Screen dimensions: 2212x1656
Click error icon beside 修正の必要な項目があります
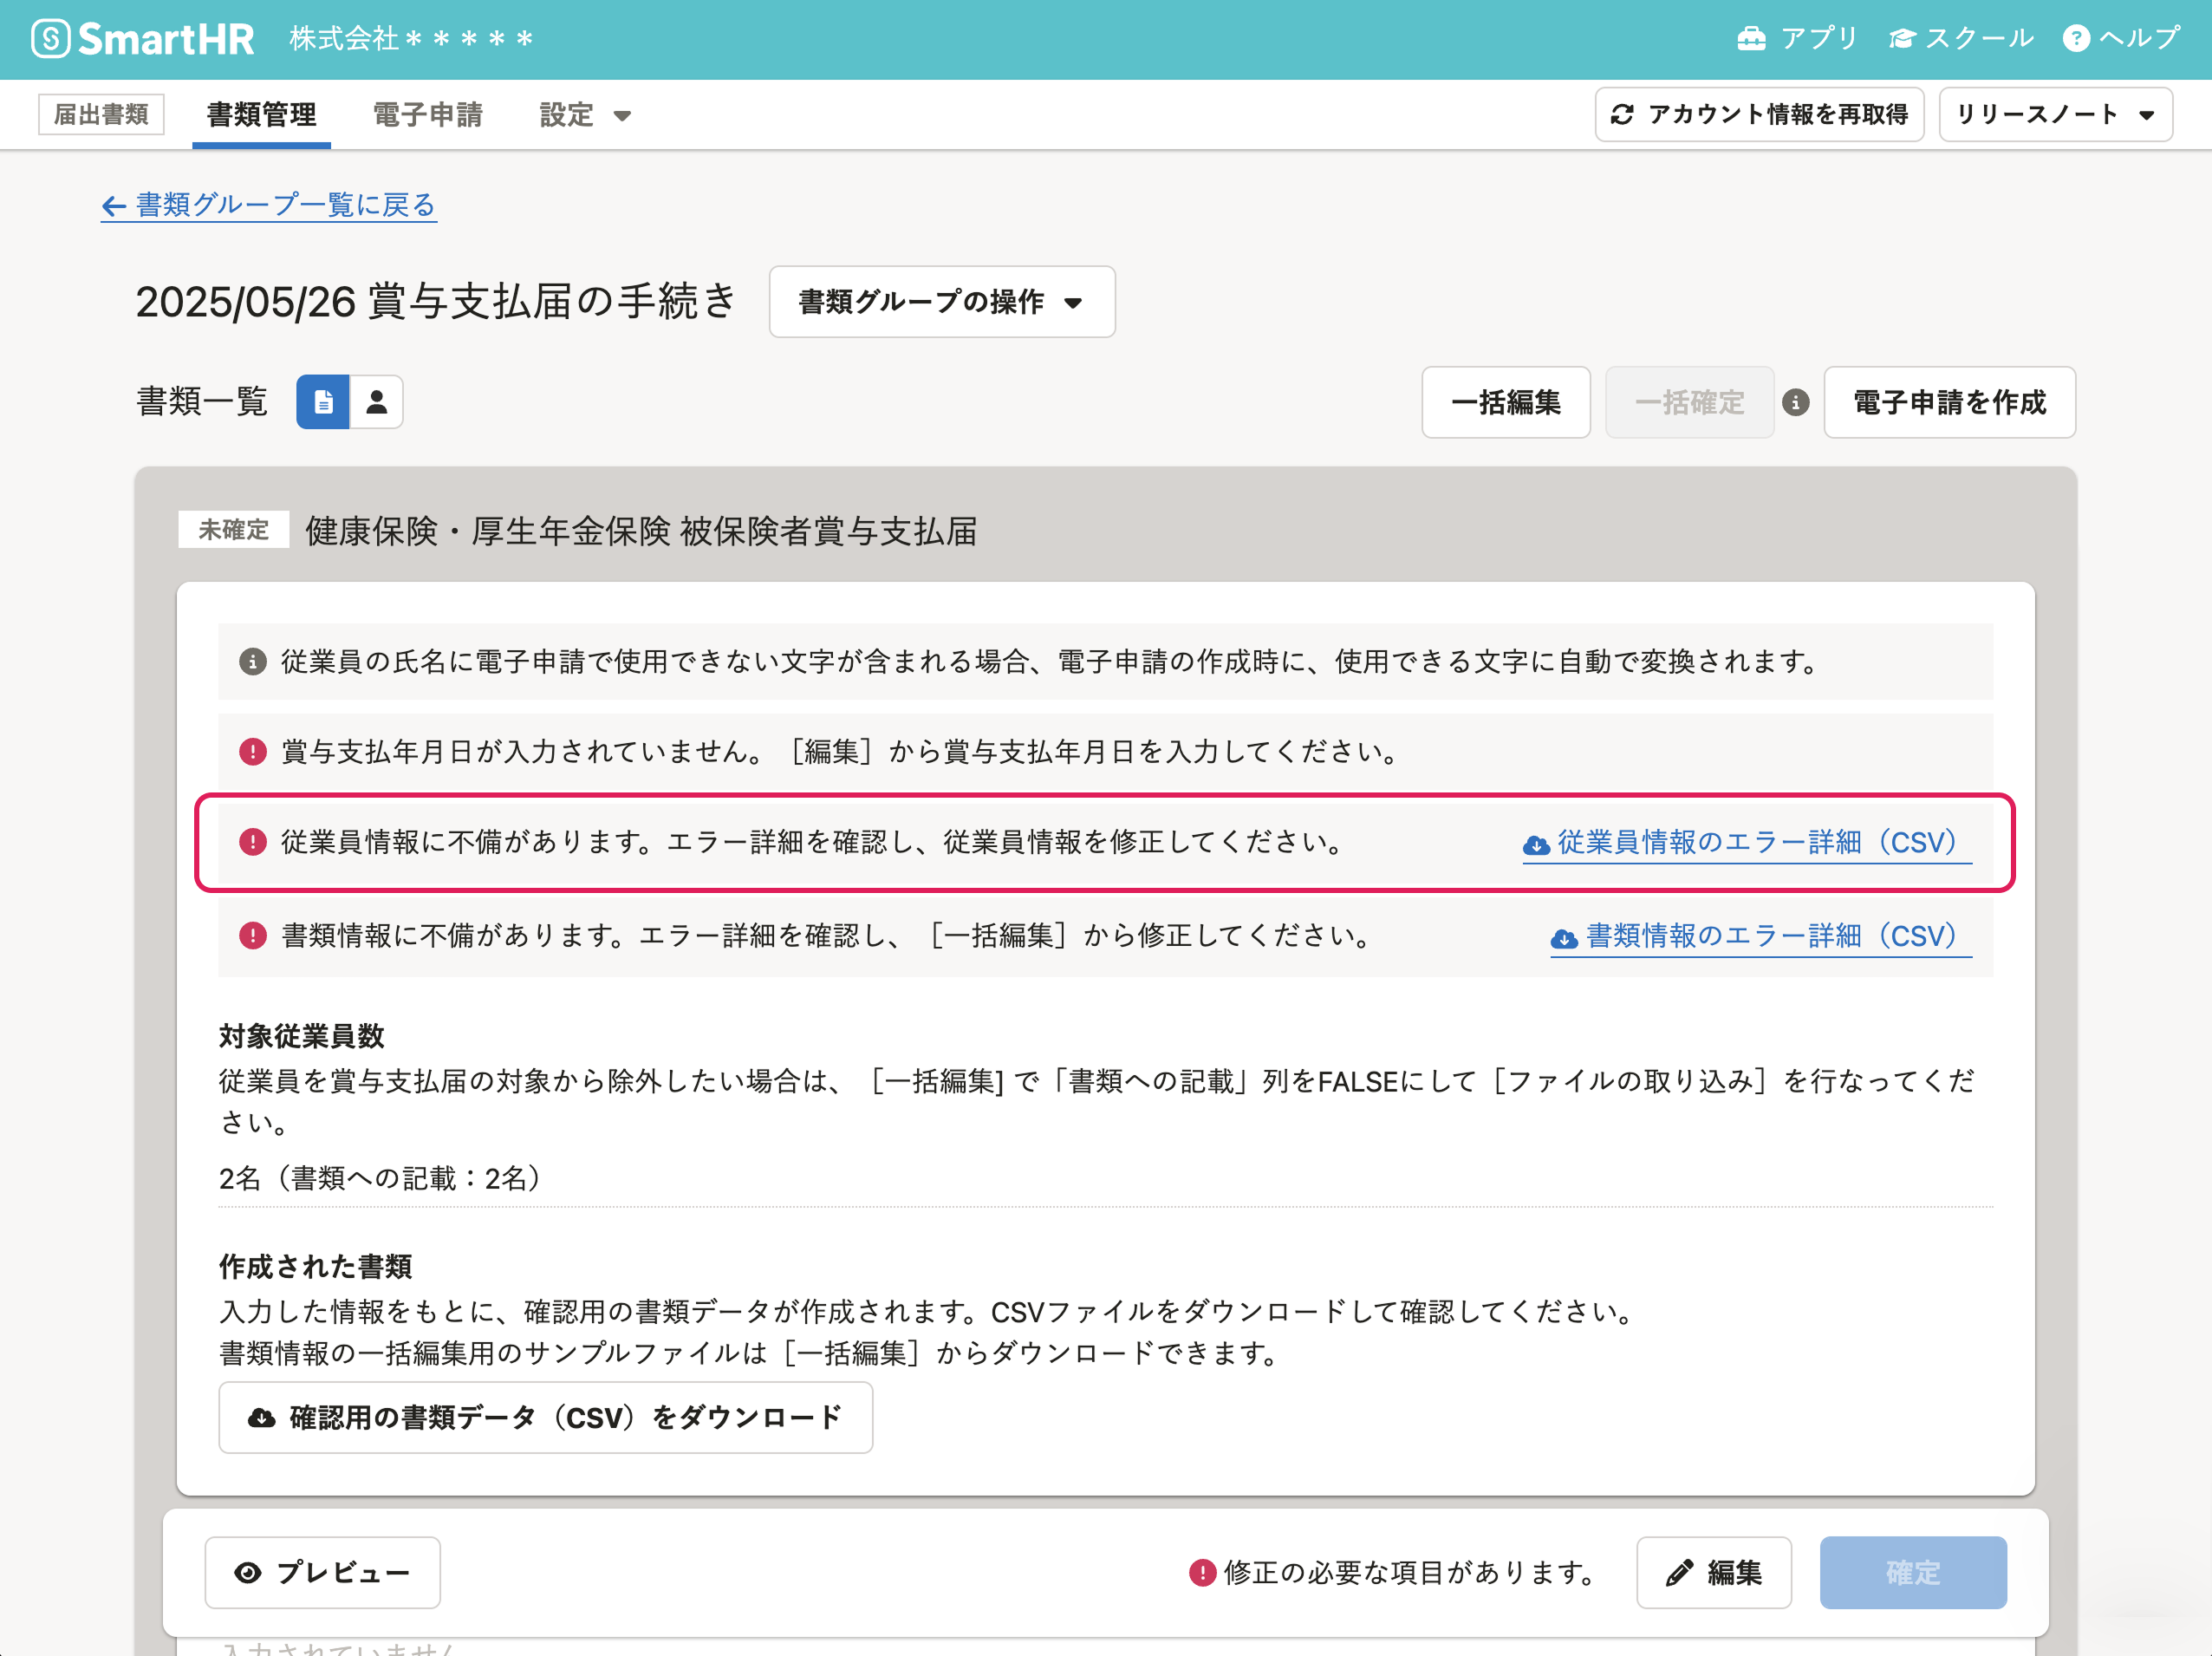[1201, 1572]
